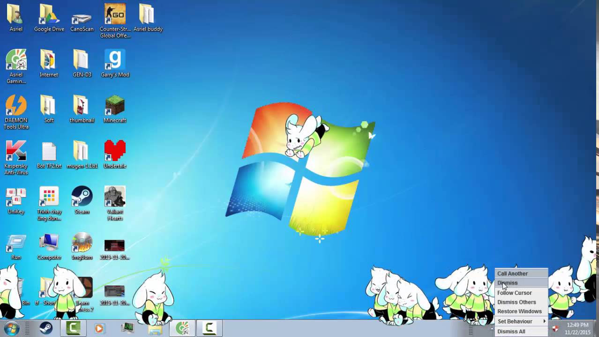599x337 pixels.
Task: Open the clock showing 12:49 PM
Action: click(x=577, y=329)
